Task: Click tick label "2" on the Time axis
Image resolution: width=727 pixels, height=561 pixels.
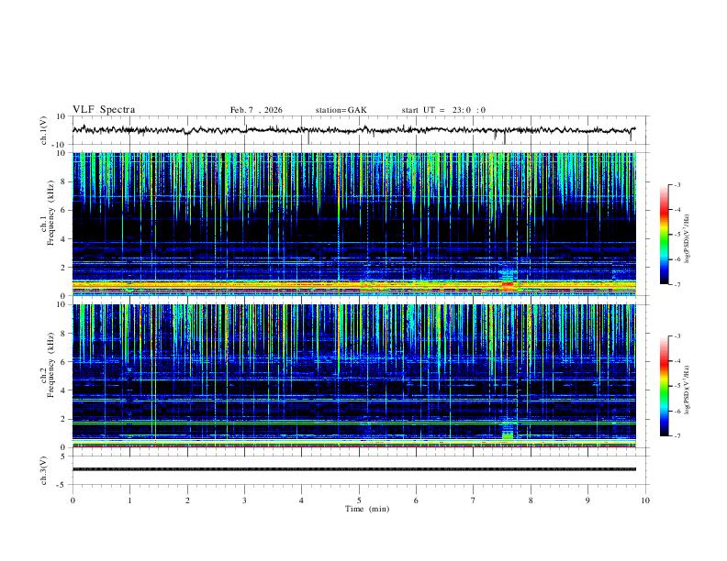Action: coord(187,500)
